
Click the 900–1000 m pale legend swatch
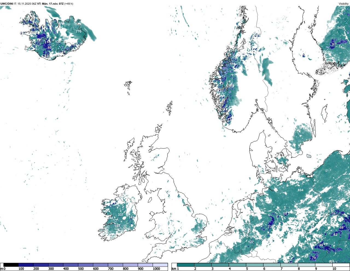[145, 265]
